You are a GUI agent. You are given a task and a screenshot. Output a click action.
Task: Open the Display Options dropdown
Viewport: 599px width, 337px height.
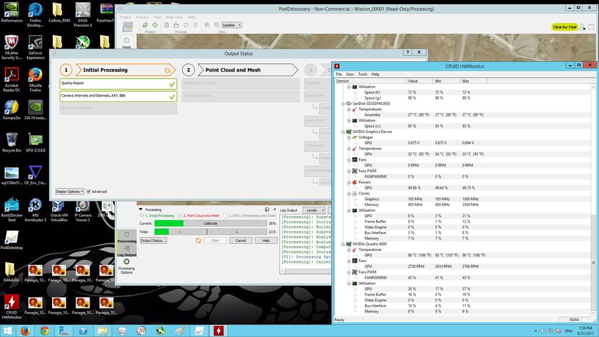pyautogui.click(x=70, y=191)
